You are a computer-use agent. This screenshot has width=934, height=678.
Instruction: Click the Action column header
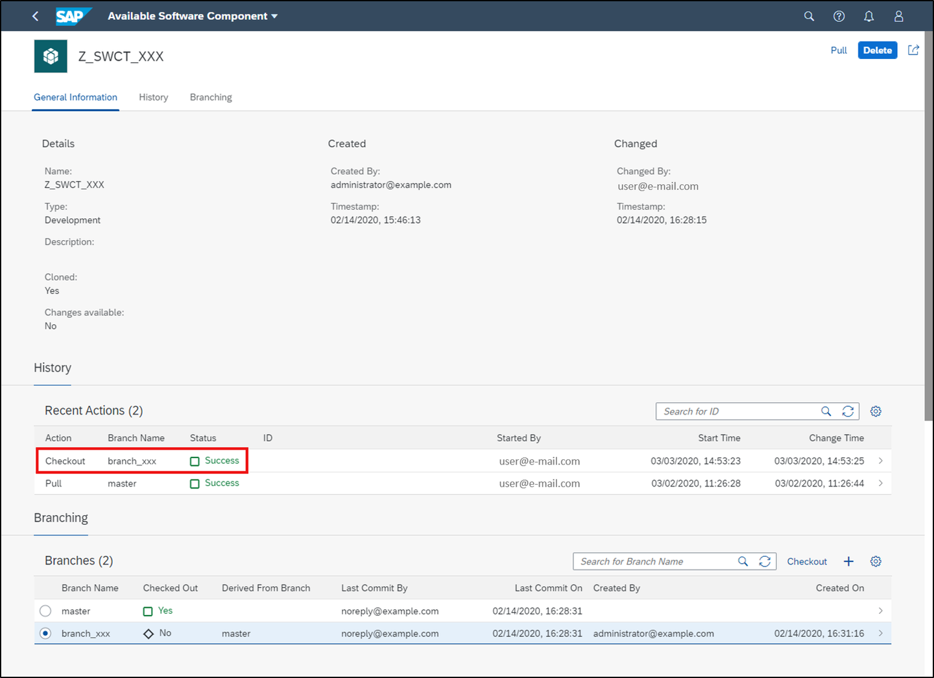[58, 438]
